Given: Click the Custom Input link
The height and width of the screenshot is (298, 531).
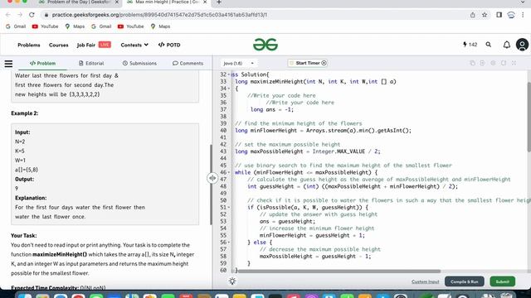Looking at the screenshot, I should (425, 281).
